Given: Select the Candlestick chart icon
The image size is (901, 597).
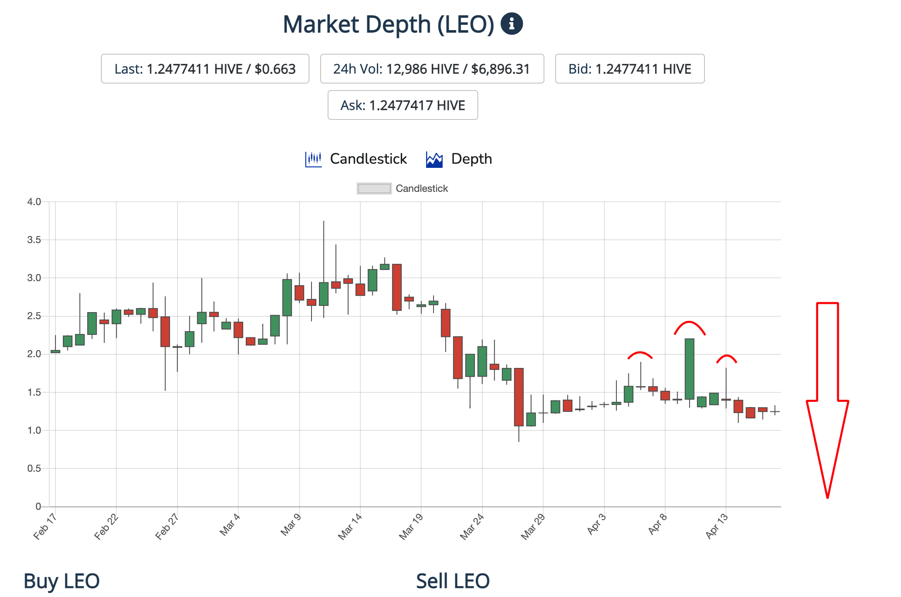Looking at the screenshot, I should [x=314, y=159].
